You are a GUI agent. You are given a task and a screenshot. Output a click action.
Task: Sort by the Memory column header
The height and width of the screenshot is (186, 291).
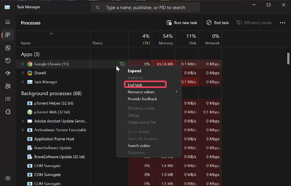coord(164,39)
